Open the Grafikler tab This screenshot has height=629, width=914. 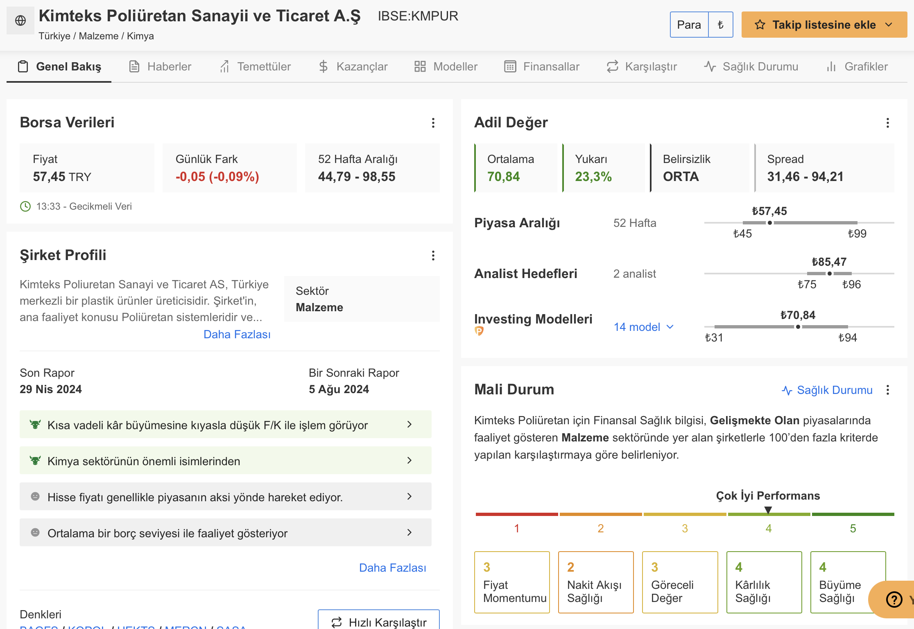click(x=857, y=66)
